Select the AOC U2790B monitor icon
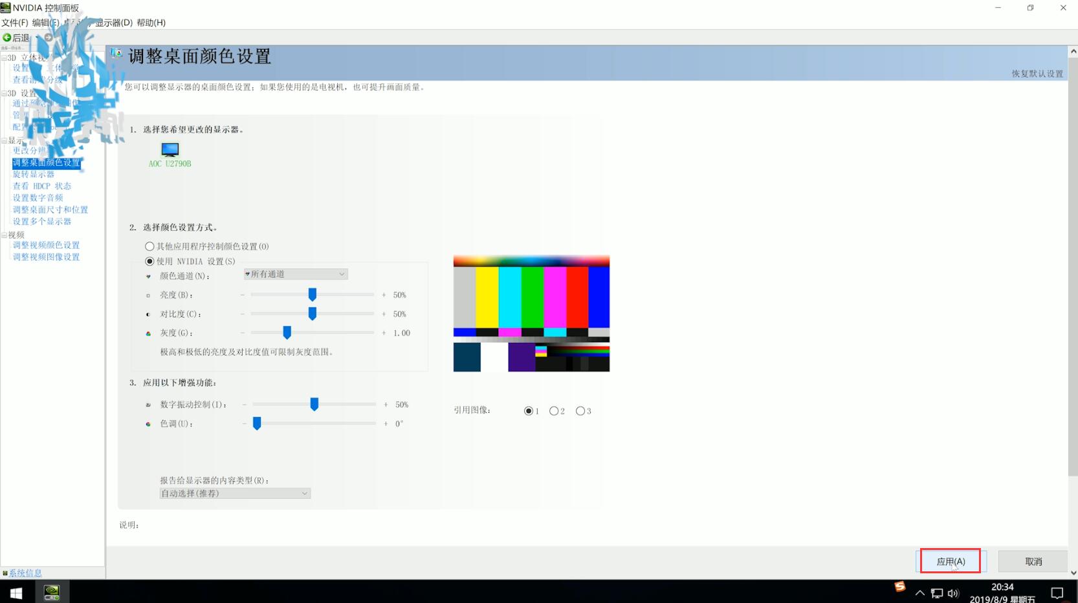The height and width of the screenshot is (603, 1078). click(170, 150)
